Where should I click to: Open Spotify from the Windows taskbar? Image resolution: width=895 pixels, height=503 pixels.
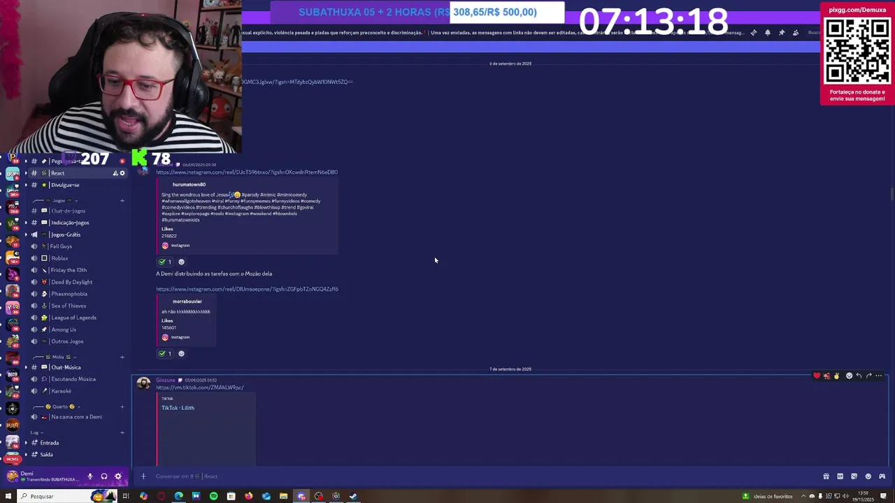click(213, 497)
